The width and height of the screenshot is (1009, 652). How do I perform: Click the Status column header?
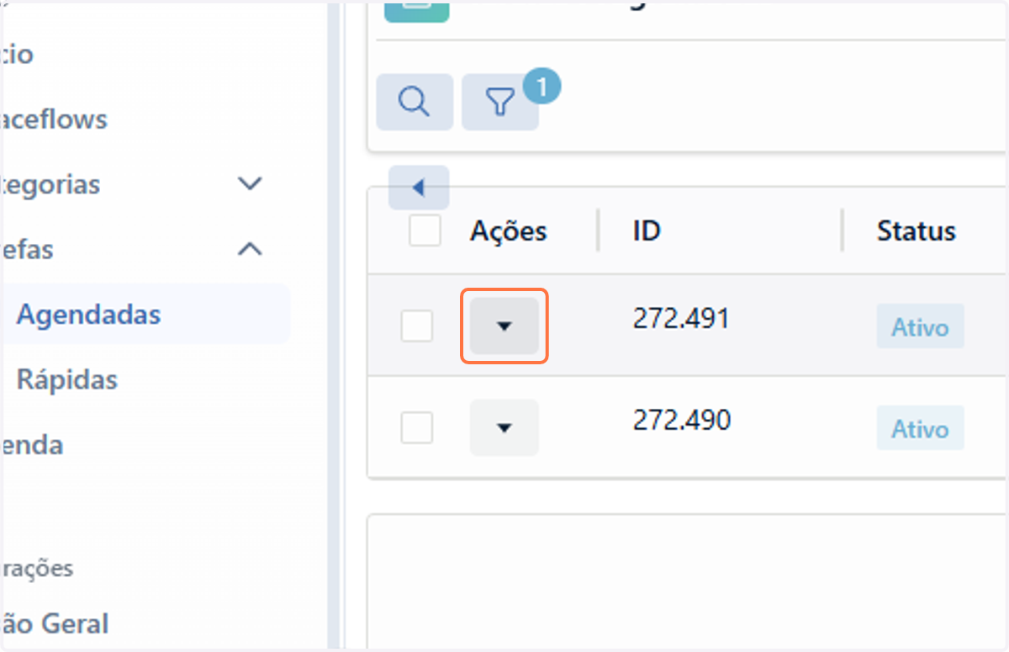click(917, 231)
